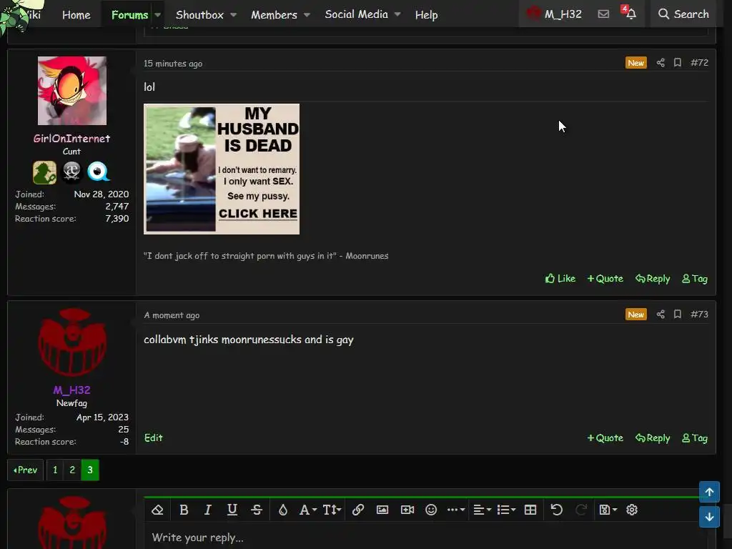Screen dimensions: 732x549
Task: Insert an image in the reply
Action: coord(382,510)
